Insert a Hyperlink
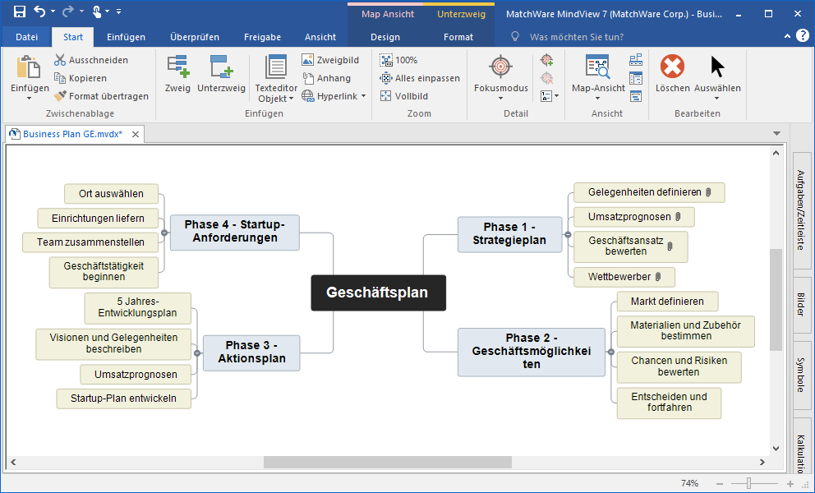Screen dimensions: 815x493 330,96
